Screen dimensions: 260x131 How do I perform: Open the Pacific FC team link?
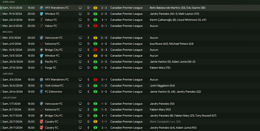click(51, 62)
